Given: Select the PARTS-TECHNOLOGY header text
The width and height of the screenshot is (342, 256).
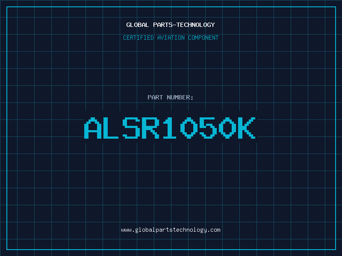Looking at the screenshot, I should click(x=184, y=25).
